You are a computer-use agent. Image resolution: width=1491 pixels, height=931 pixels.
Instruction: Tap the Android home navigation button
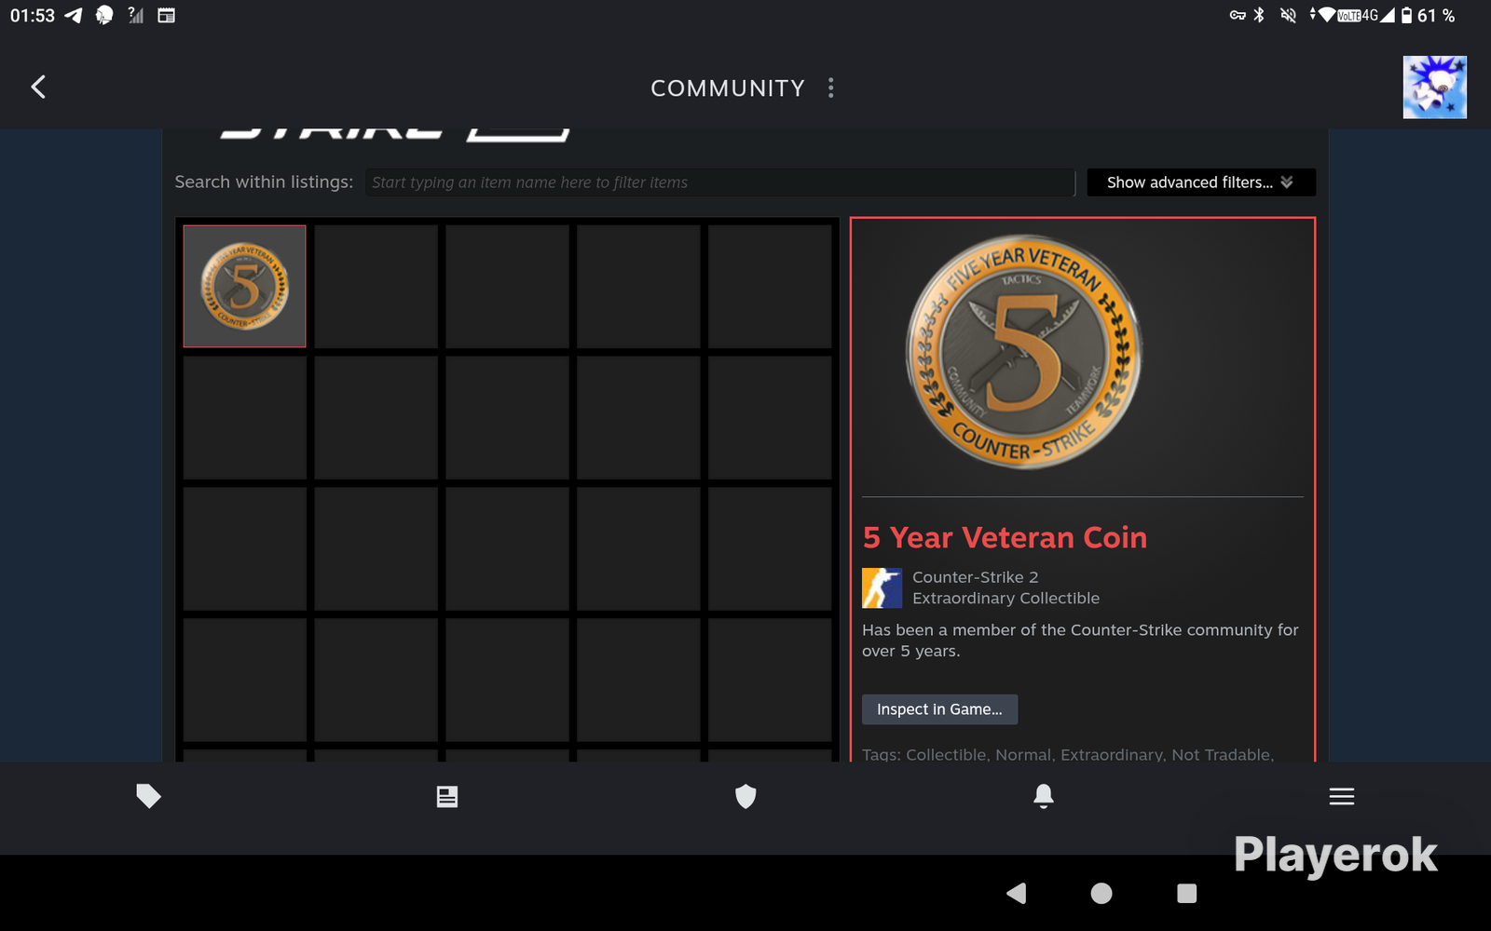coord(1101,894)
